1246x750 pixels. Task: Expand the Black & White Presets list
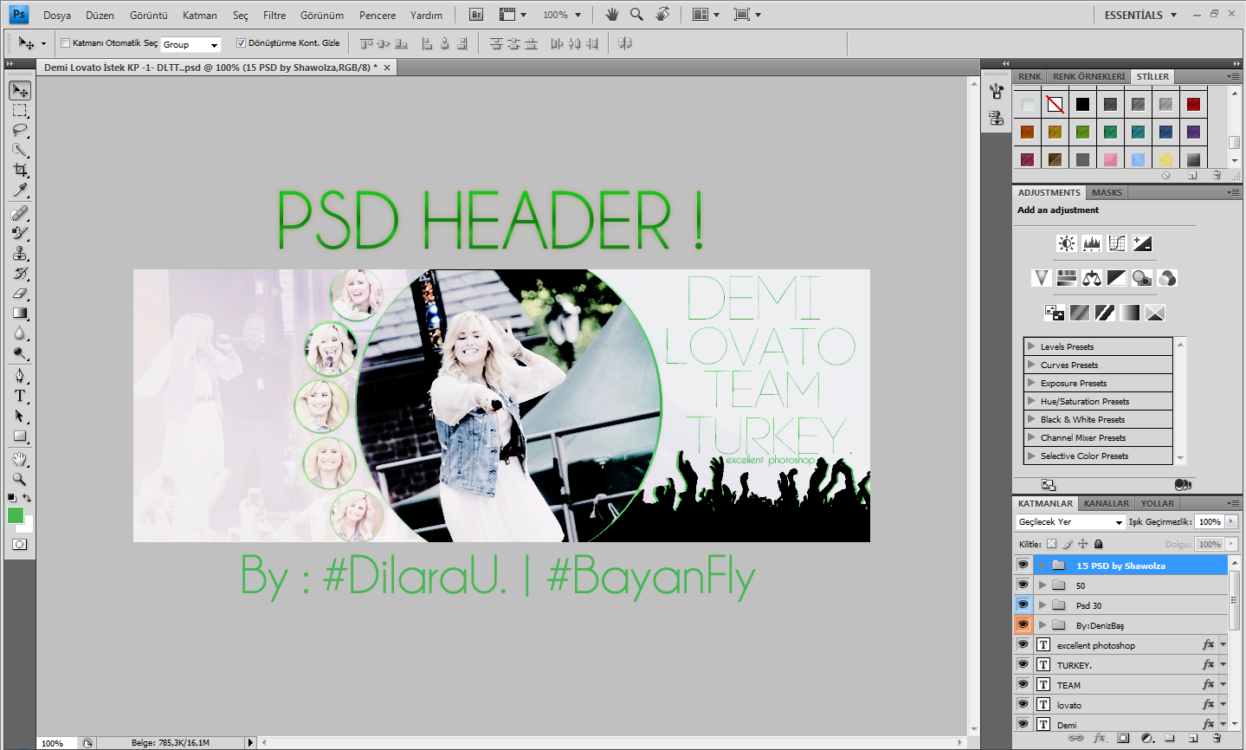click(1032, 418)
